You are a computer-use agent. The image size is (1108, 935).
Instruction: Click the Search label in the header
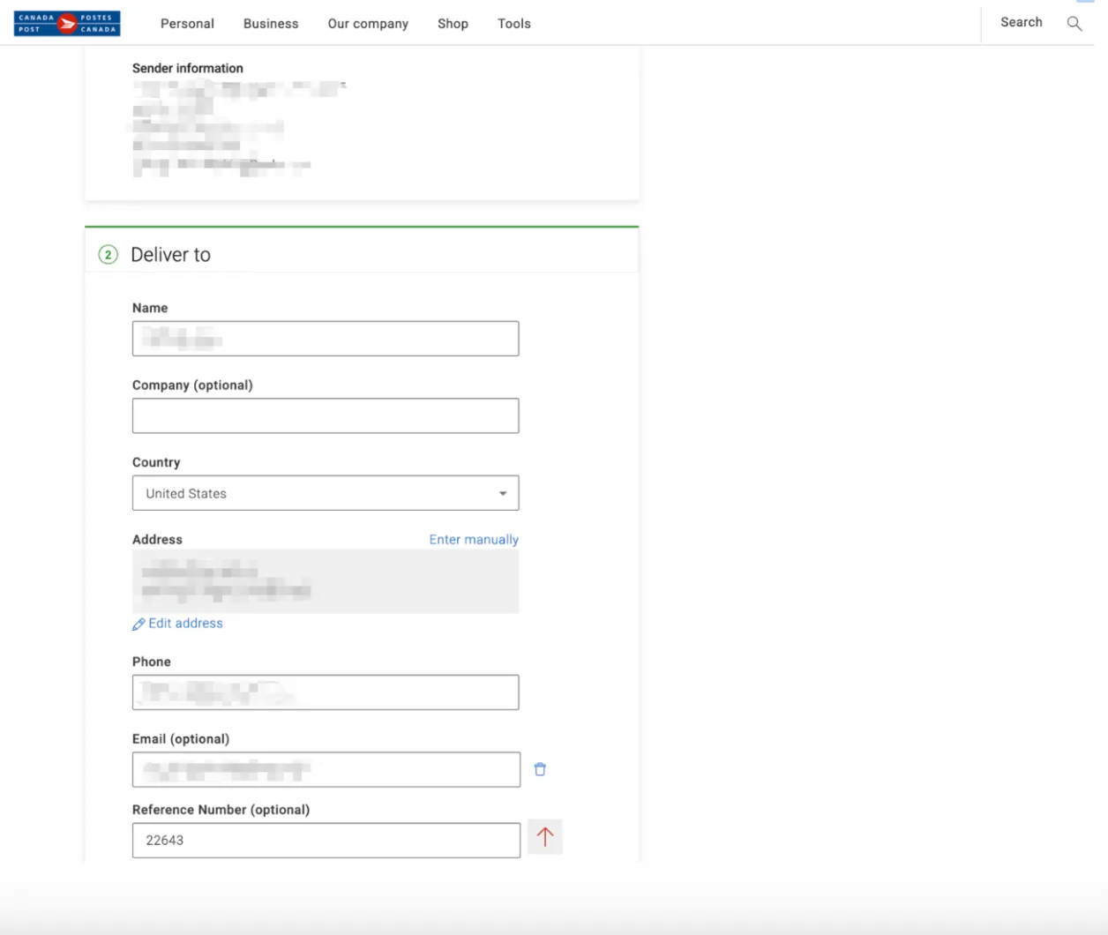point(1021,22)
